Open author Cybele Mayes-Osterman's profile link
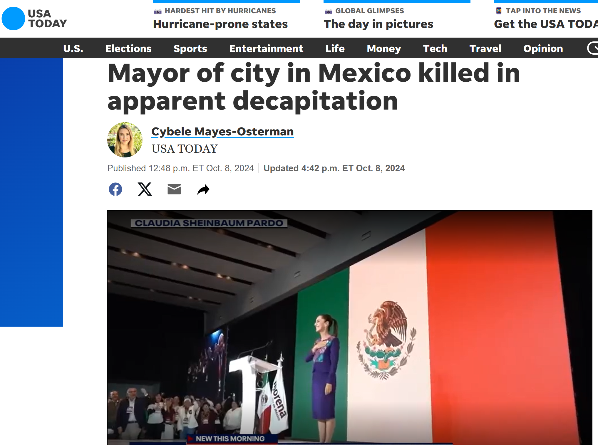Screen dimensions: 598x445 click(222, 132)
